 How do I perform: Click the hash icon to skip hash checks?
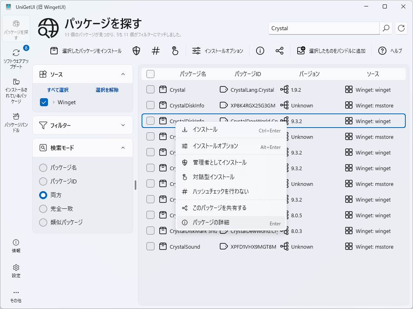click(156, 51)
